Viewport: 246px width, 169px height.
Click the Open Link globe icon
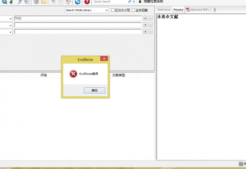click(36, 2)
